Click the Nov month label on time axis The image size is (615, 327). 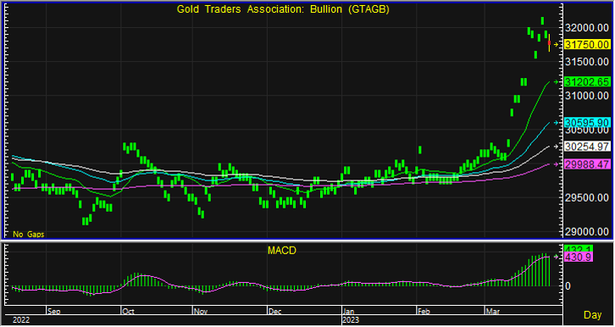point(201,312)
